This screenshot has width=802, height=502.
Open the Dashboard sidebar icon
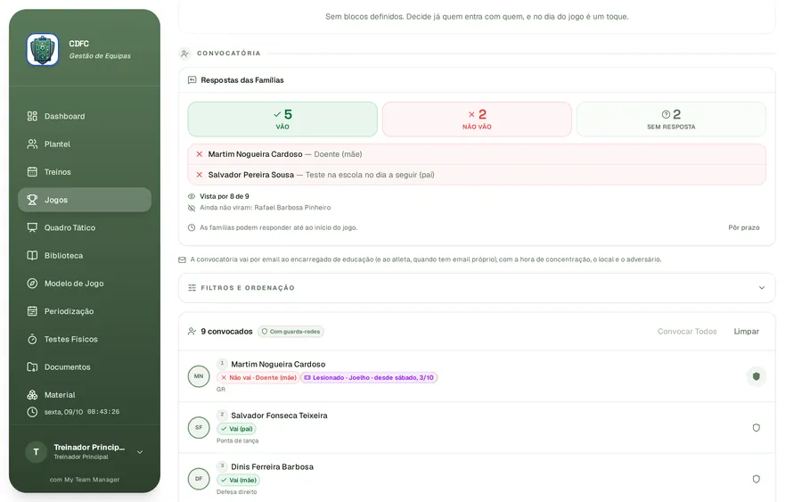(x=32, y=116)
